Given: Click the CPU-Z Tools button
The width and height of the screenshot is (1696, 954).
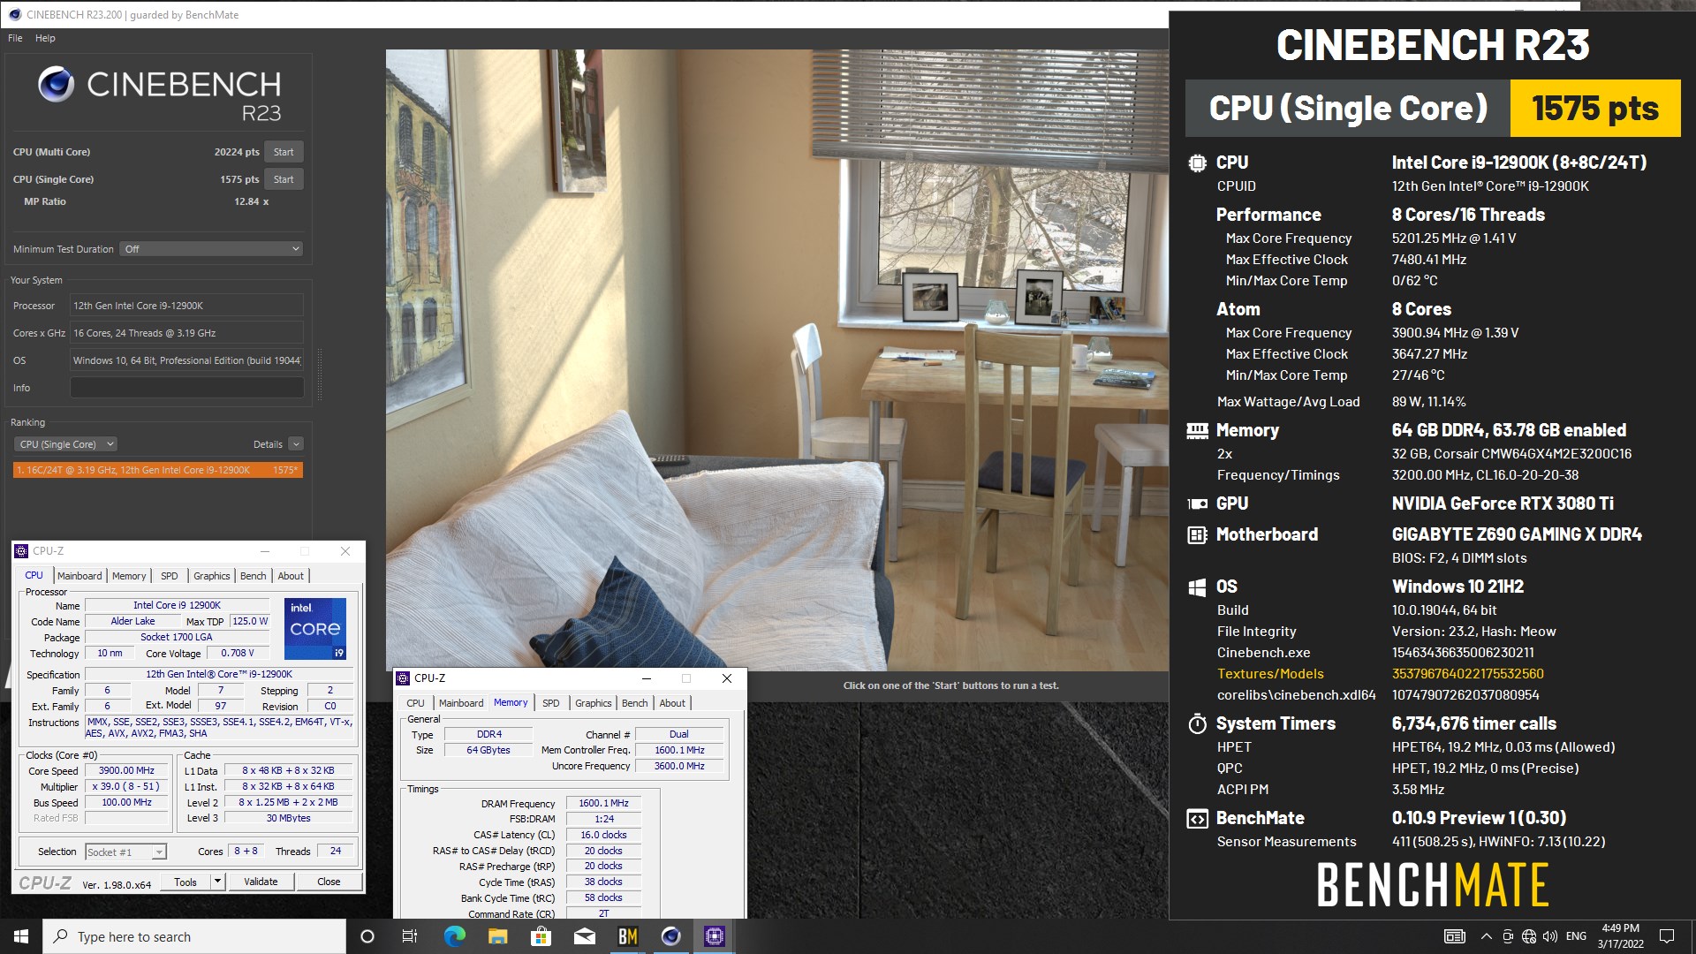Looking at the screenshot, I should (185, 882).
